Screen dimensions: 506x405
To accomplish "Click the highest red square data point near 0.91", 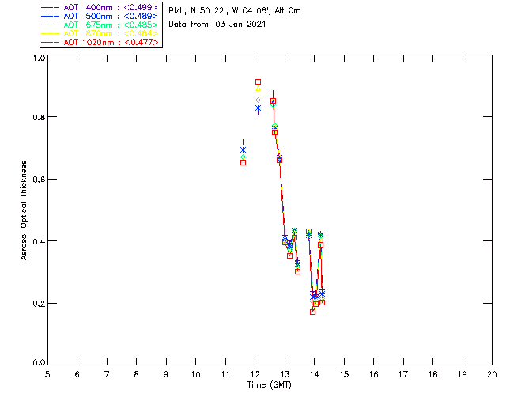I will coord(259,82).
